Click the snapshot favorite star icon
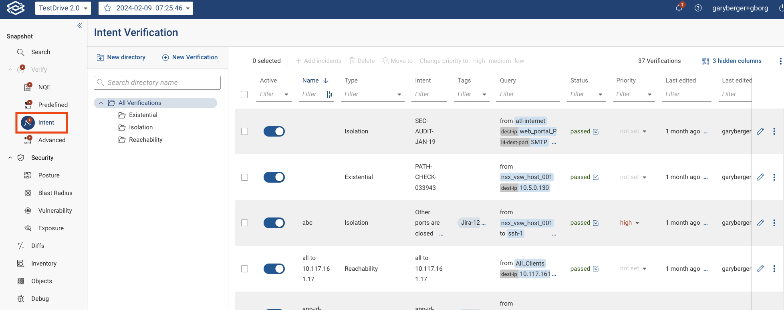784x310 pixels. pos(107,8)
